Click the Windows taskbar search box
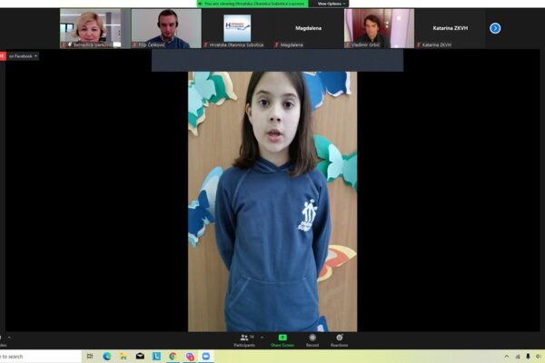Viewport: 545px width, 363px height. [x=36, y=357]
